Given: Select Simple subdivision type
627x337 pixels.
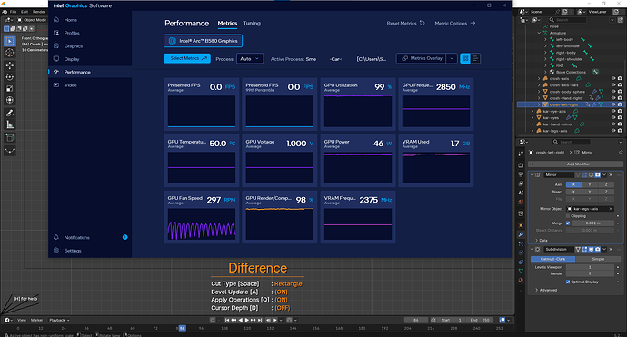Looking at the screenshot, I should 598,259.
